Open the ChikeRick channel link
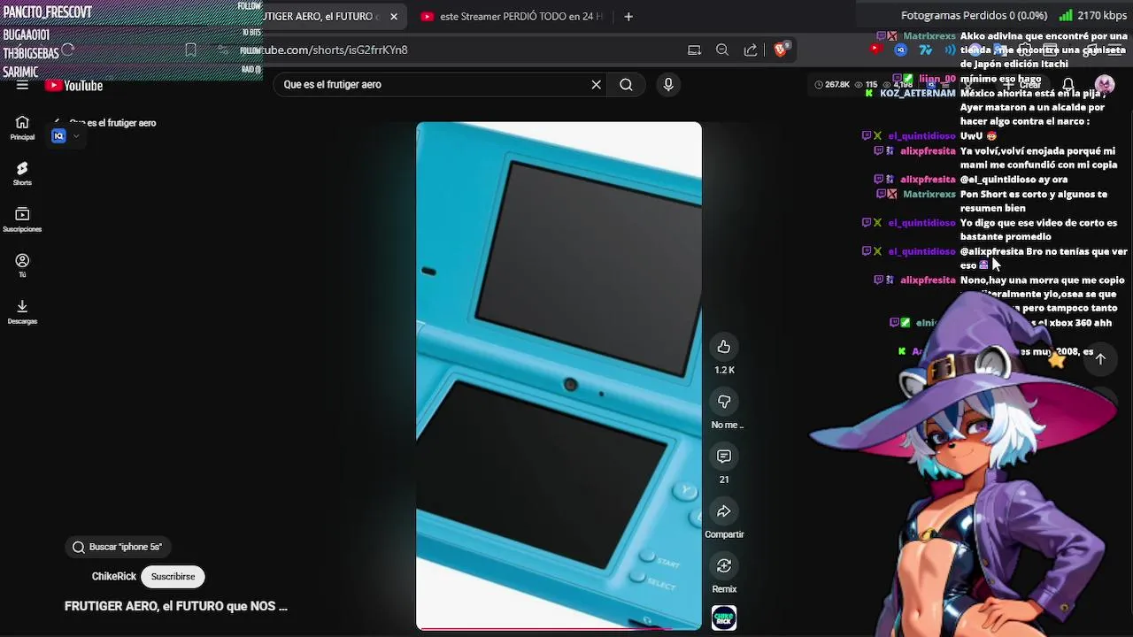 click(x=113, y=577)
